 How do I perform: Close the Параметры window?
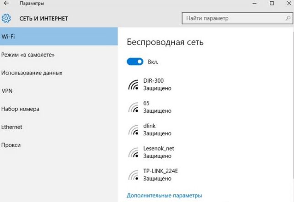289,3
